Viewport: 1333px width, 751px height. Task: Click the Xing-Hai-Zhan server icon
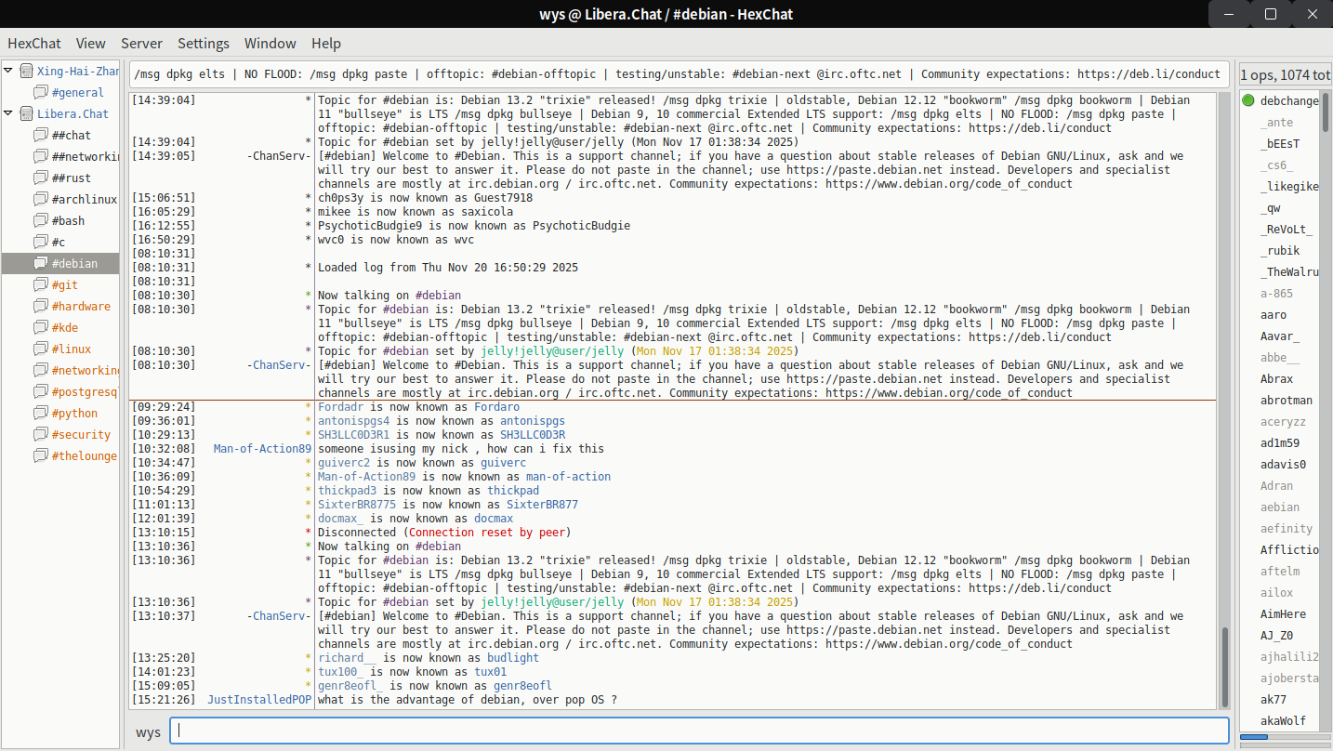26,72
